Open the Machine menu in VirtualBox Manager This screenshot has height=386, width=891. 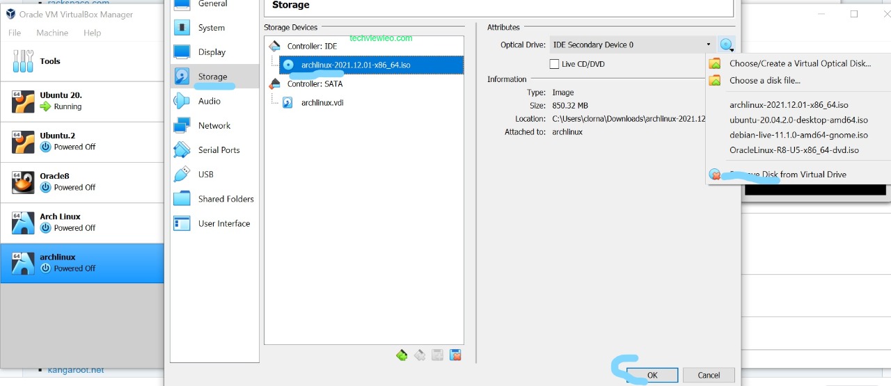coord(52,33)
